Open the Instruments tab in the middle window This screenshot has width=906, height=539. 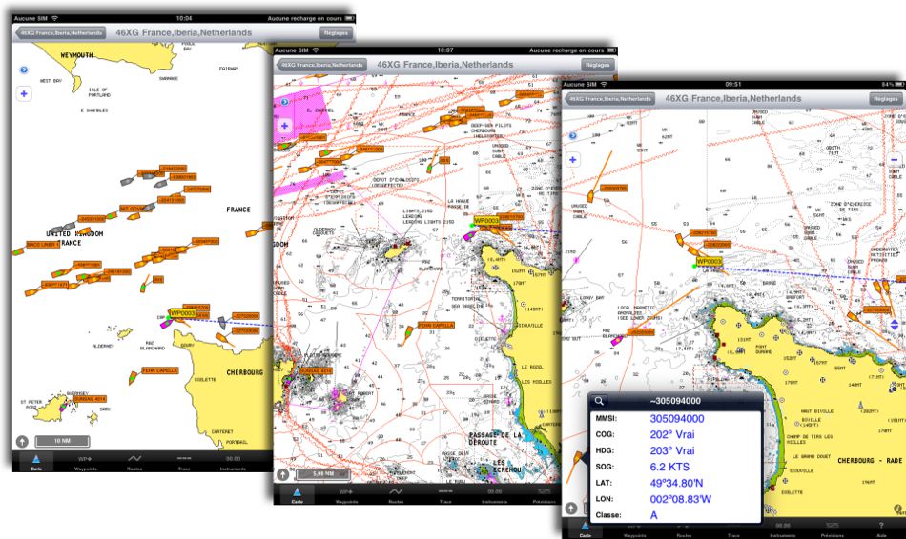click(495, 495)
